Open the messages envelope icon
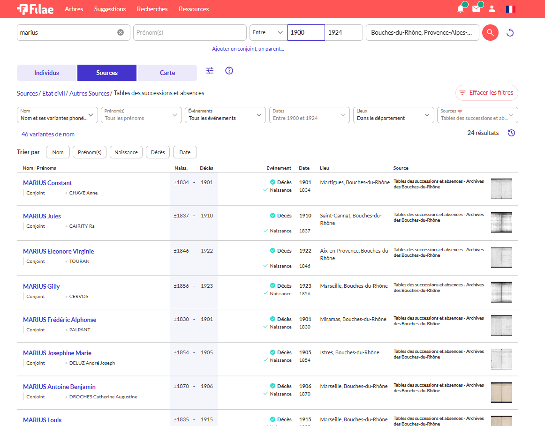Screen dimensions: 545x426 pyautogui.click(x=476, y=9)
